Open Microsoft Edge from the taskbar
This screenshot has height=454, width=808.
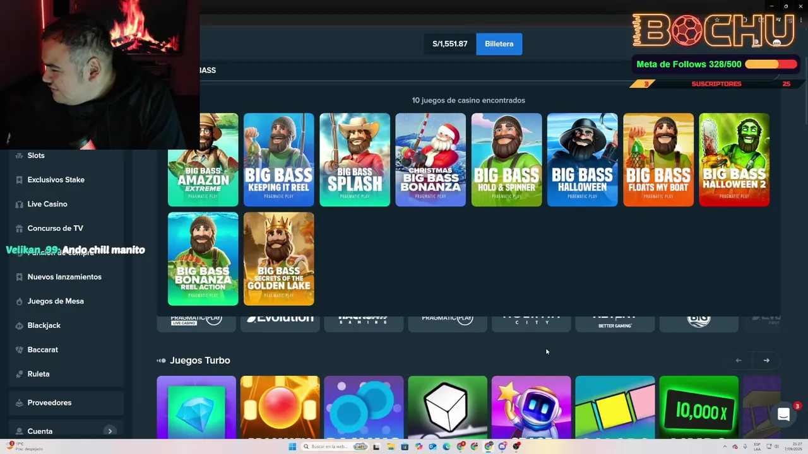[446, 446]
